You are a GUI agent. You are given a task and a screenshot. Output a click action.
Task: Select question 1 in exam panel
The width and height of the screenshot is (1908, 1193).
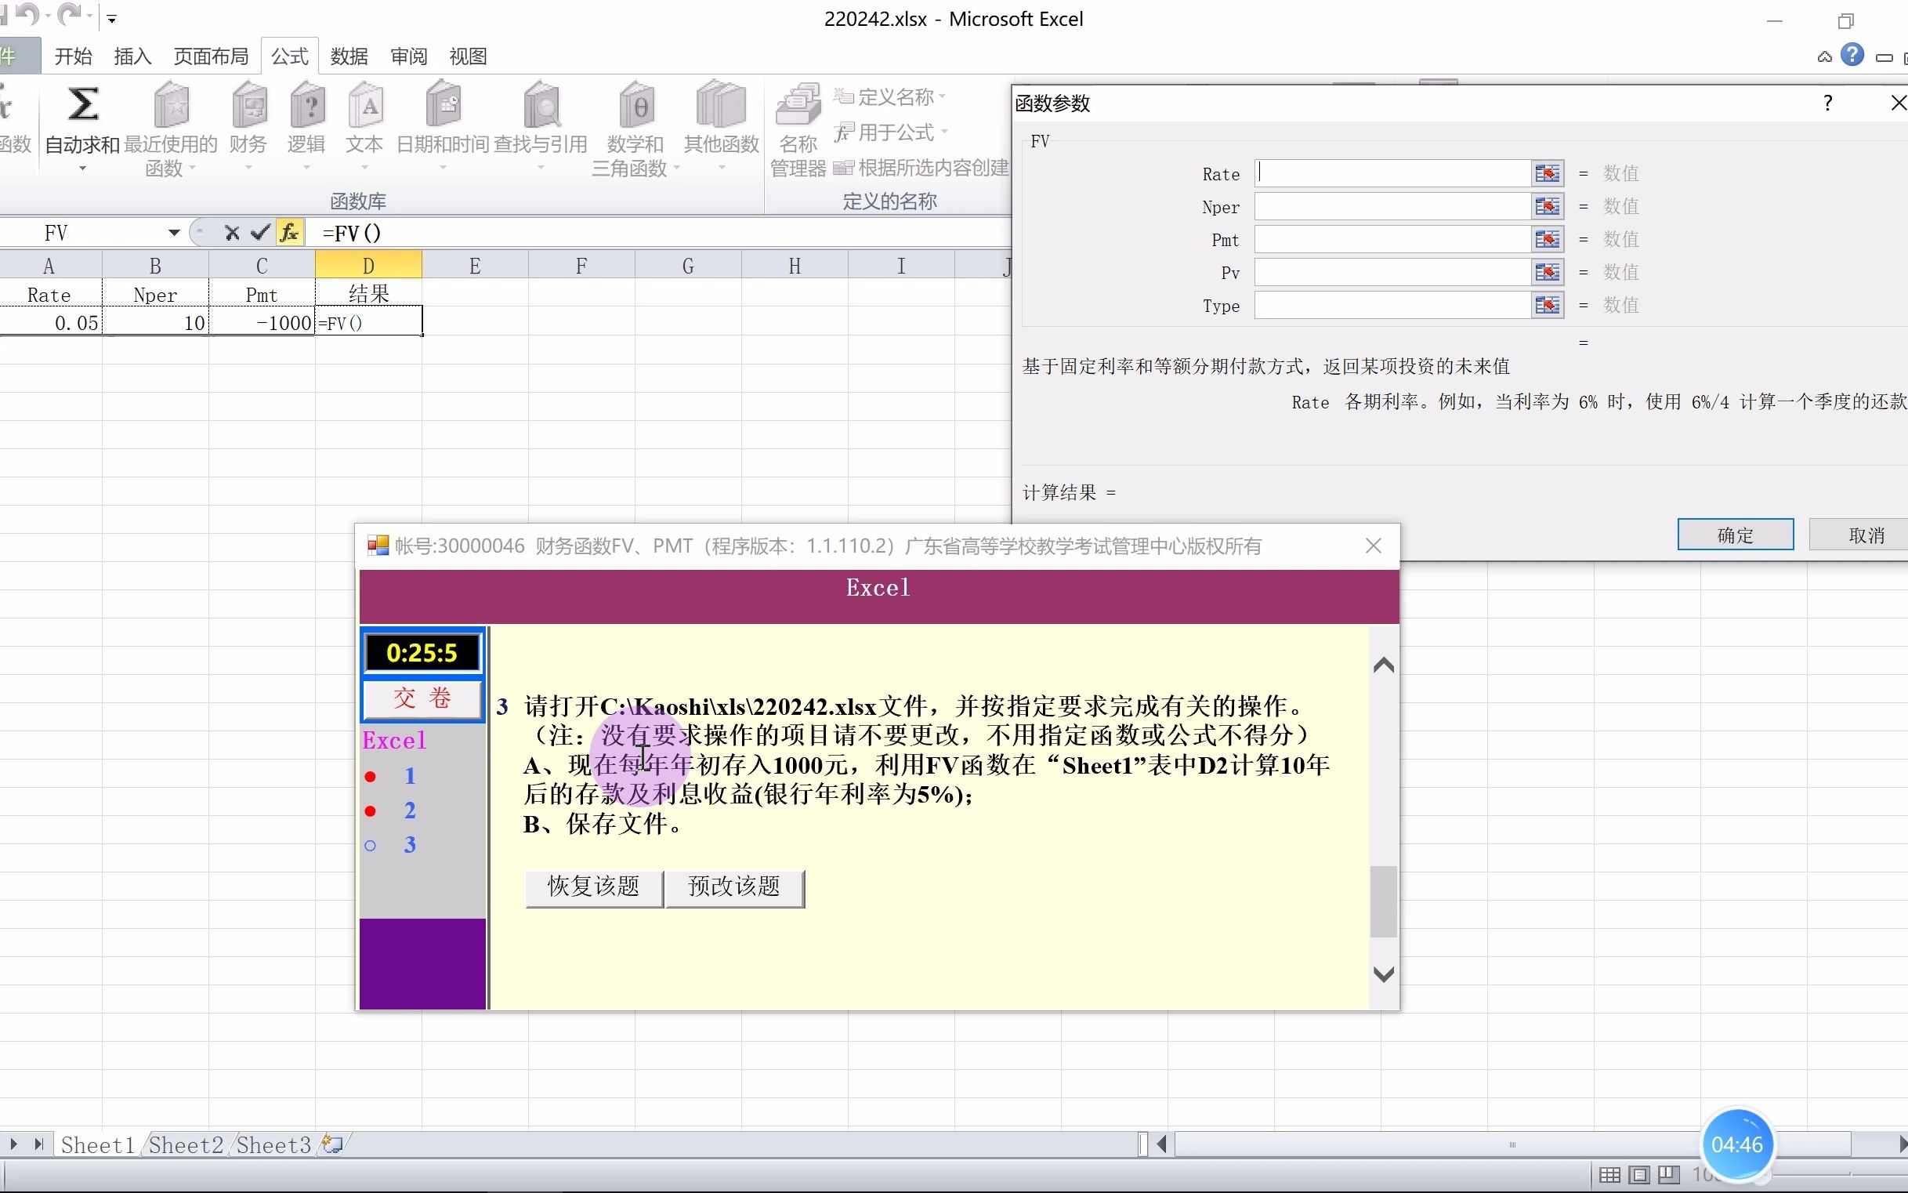point(409,777)
